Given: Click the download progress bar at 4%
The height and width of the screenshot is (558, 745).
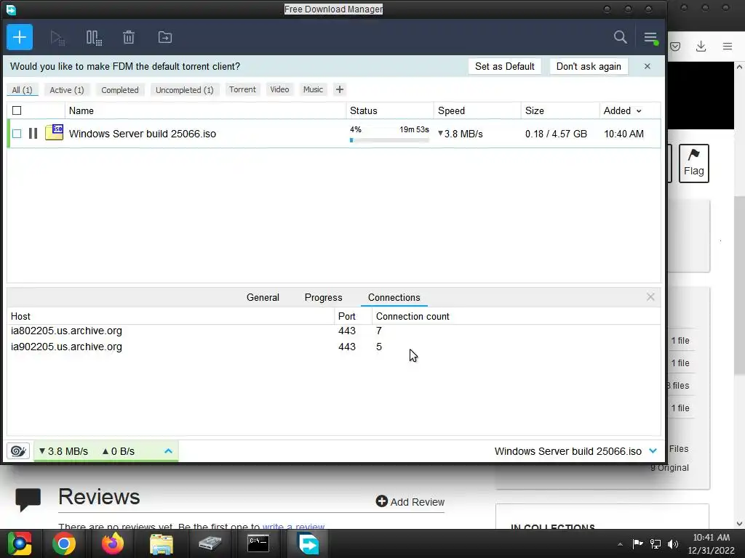Looking at the screenshot, I should click(x=389, y=140).
